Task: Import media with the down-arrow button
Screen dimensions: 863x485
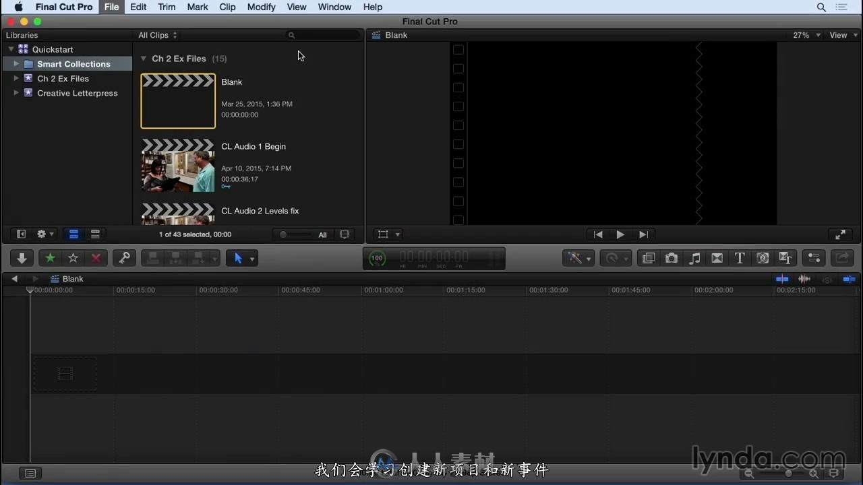Action: click(22, 258)
